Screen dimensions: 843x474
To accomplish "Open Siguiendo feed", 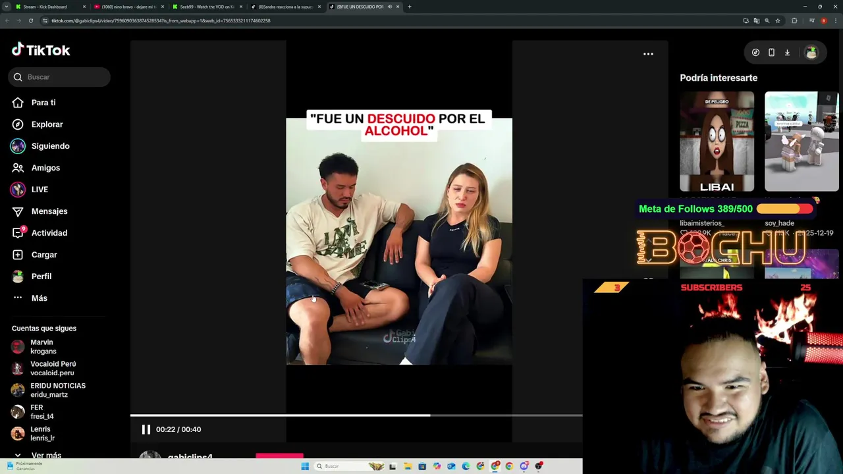I will pyautogui.click(x=50, y=146).
